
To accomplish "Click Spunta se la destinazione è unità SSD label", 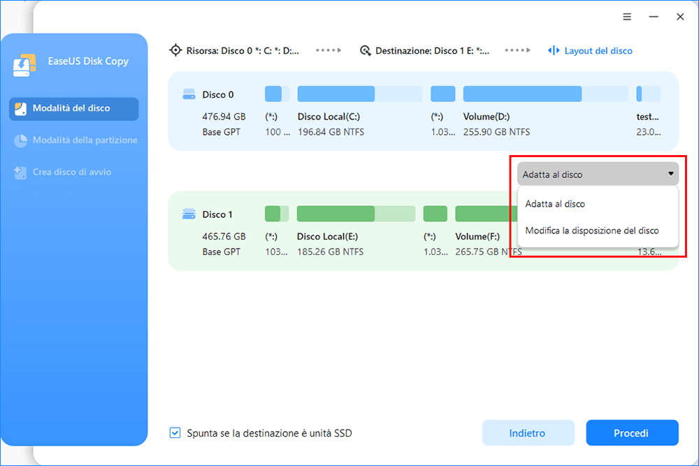I will pyautogui.click(x=269, y=433).
